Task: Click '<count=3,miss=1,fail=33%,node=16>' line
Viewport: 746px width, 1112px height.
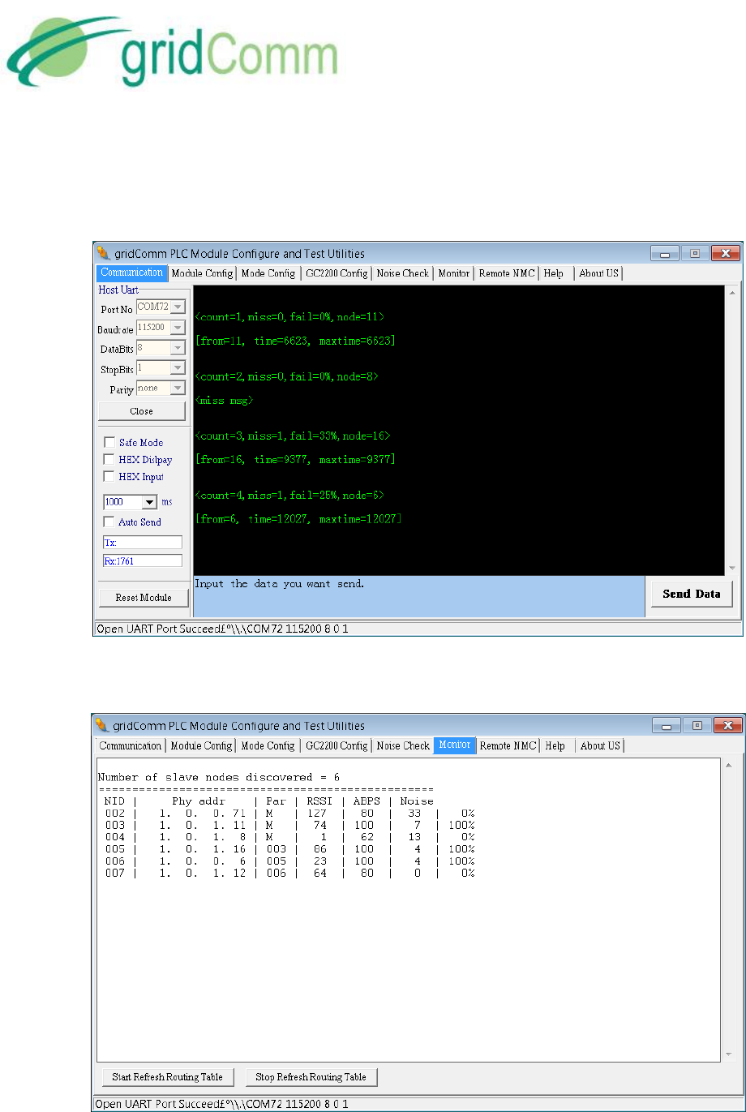Action: [x=293, y=436]
